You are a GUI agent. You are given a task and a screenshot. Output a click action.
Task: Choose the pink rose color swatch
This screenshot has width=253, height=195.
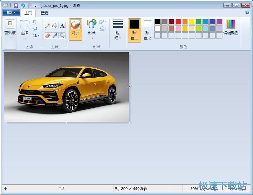178,29
